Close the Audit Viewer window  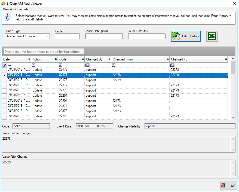pyautogui.click(x=235, y=4)
